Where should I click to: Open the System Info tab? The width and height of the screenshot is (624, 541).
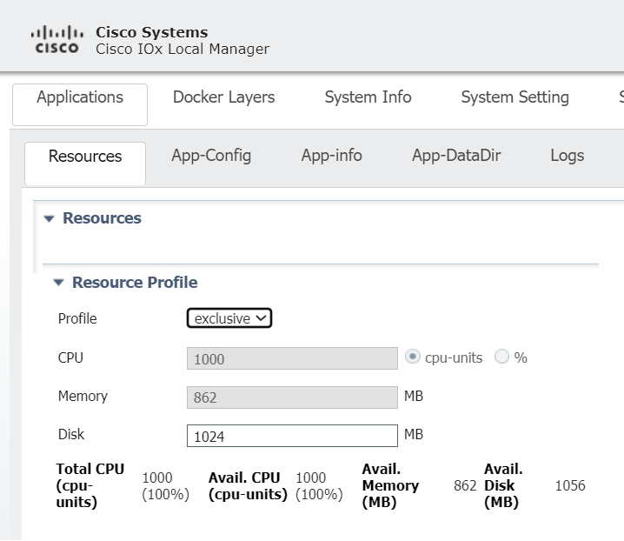[x=368, y=97]
